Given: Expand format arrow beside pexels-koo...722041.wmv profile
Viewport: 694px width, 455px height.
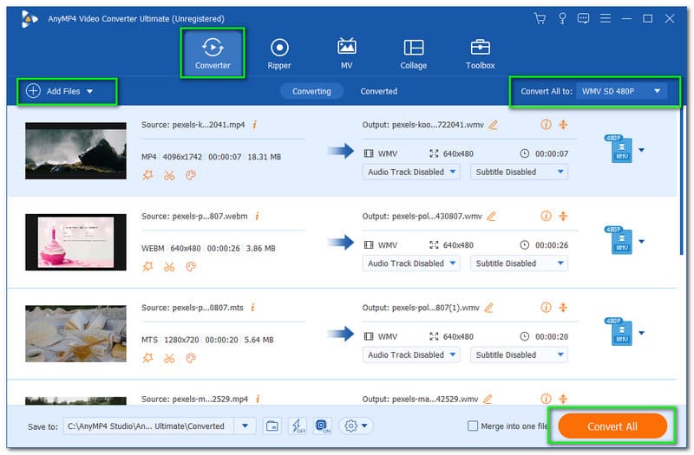Looking at the screenshot, I should coord(642,150).
